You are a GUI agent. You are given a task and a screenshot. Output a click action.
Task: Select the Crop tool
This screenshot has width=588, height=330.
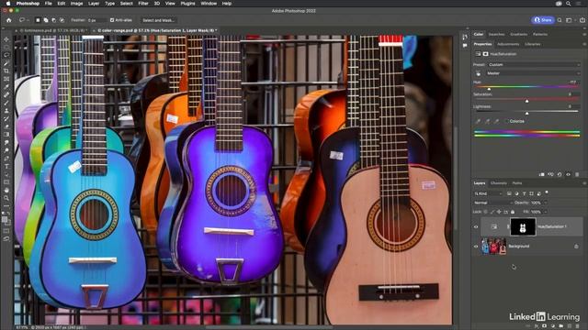pyautogui.click(x=6, y=71)
